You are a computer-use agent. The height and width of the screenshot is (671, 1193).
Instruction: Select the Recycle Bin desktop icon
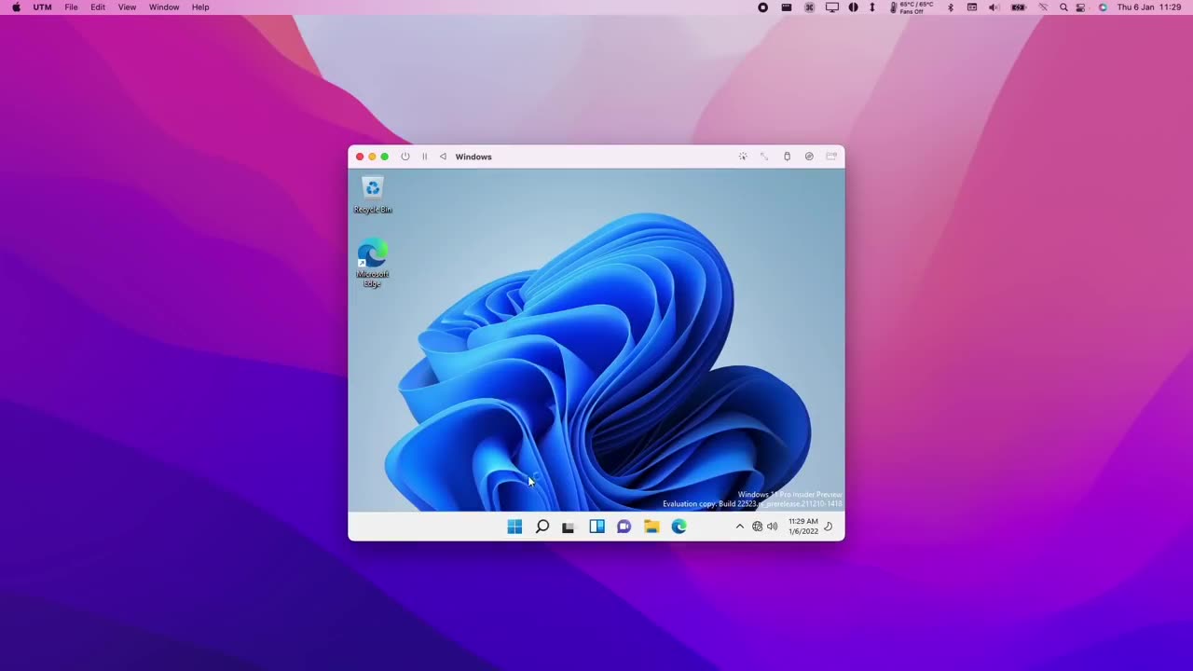point(373,196)
